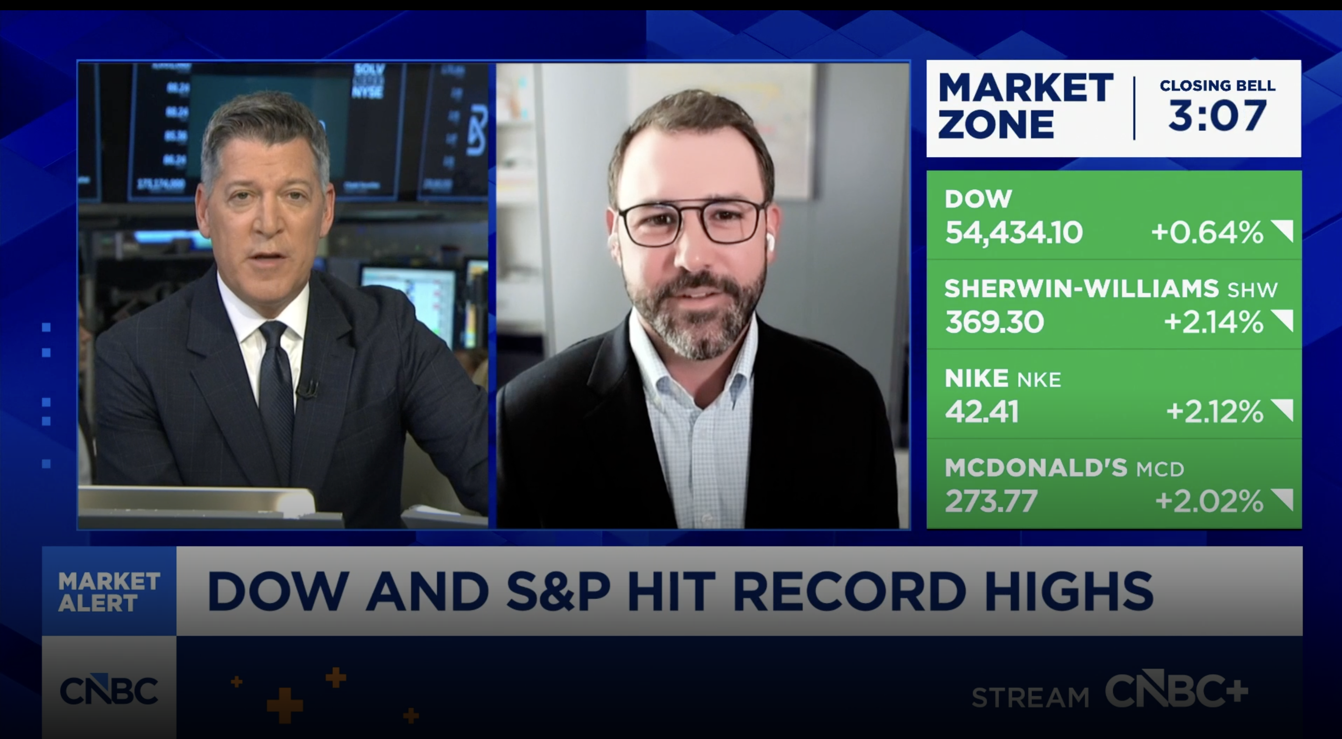This screenshot has width=1342, height=739.
Task: Click the MCD ticker symbol
Action: (1160, 469)
